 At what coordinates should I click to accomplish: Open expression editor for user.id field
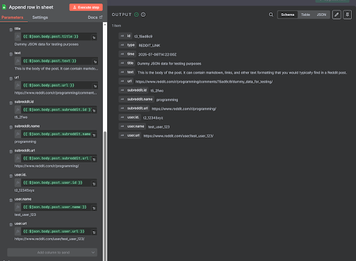94,184
